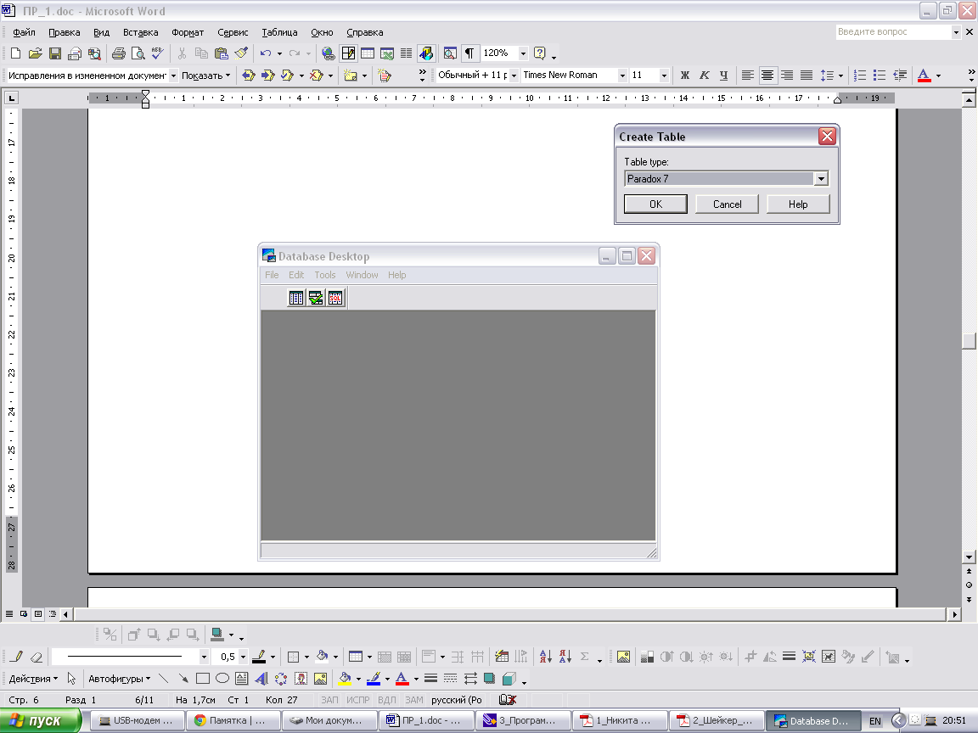Open the line weight 0,5 dropdown
This screenshot has width=978, height=733.
244,657
